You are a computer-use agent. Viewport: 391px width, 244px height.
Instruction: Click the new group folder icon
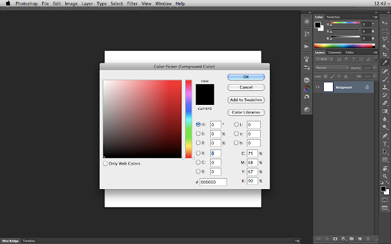pos(351,239)
